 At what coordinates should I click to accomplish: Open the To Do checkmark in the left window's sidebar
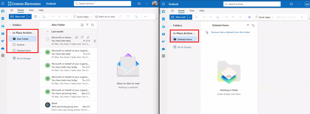coord(3,41)
